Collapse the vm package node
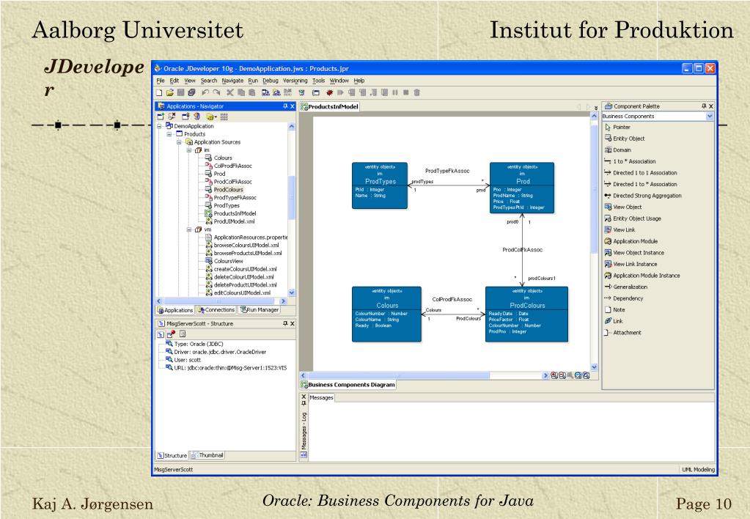750x519 pixels. click(x=189, y=229)
